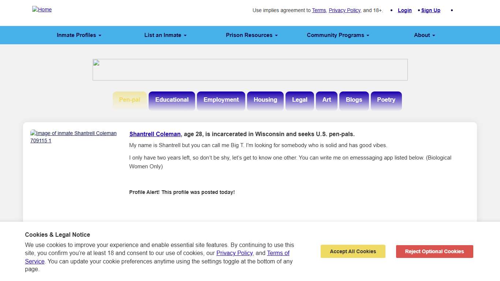500x281 pixels.
Task: Open the Prison Resources dropdown
Action: pyautogui.click(x=251, y=35)
